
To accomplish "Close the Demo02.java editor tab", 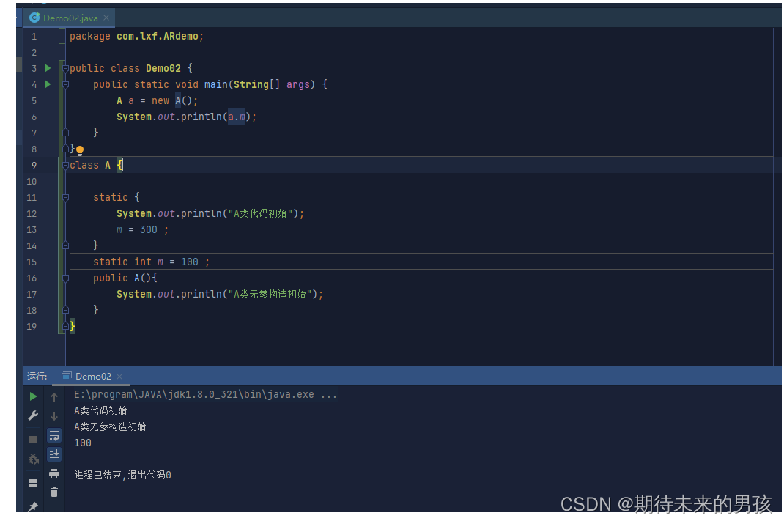I will click(106, 18).
